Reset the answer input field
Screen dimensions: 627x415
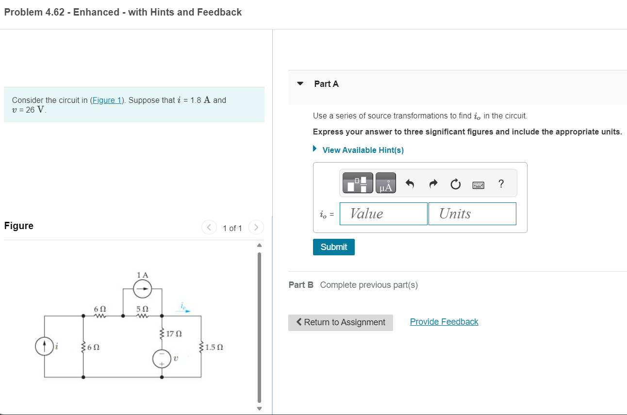(x=455, y=183)
